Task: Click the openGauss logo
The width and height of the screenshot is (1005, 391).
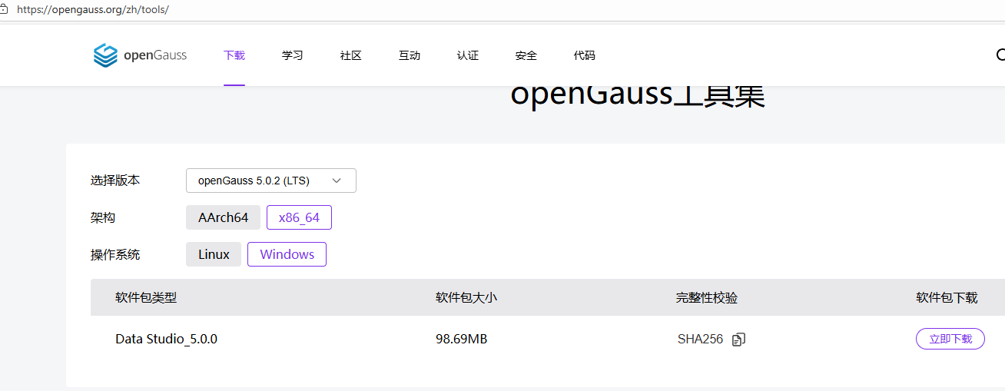Action: click(140, 55)
